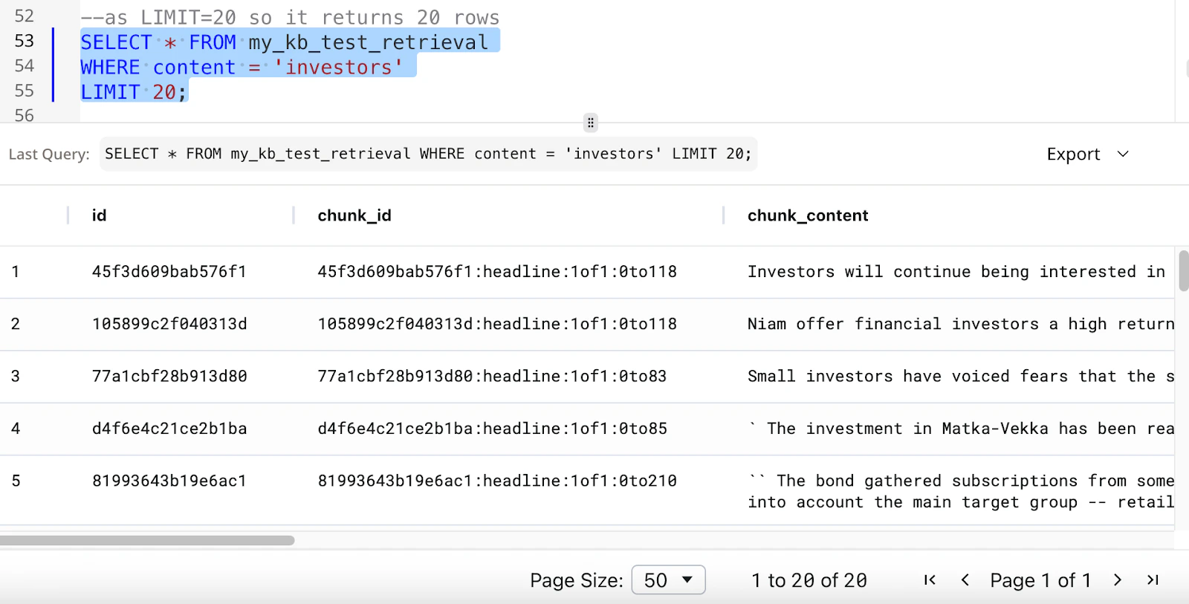Click line number 53 in the editor gutter
This screenshot has height=604, width=1189.
[25, 41]
